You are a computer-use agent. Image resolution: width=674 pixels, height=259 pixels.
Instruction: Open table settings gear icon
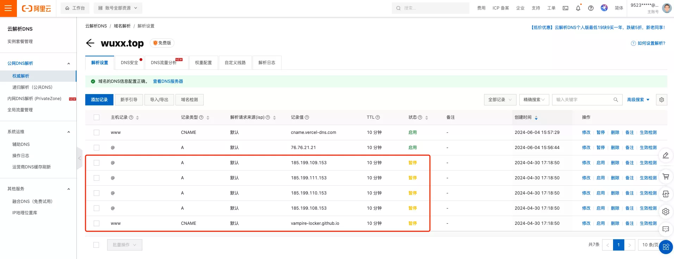pos(662,100)
